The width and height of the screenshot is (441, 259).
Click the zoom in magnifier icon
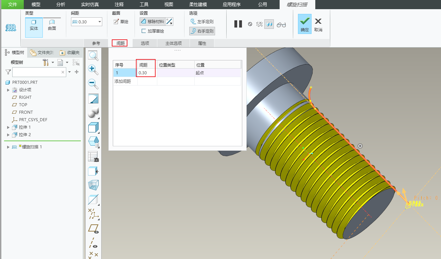pyautogui.click(x=93, y=70)
